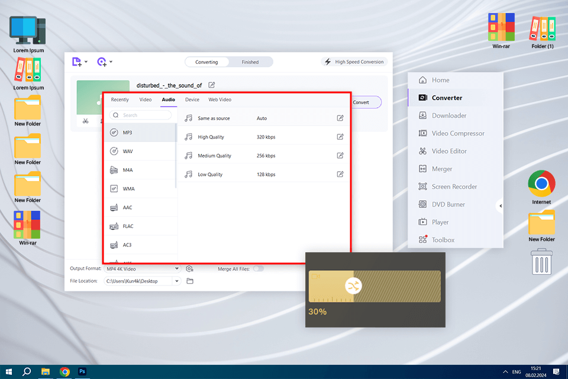Edit the Medium Quality preset
568x379 pixels.
click(340, 156)
